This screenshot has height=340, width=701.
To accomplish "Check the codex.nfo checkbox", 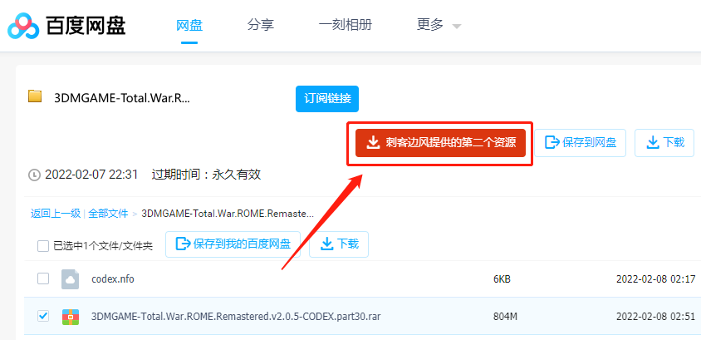I will 43,278.
